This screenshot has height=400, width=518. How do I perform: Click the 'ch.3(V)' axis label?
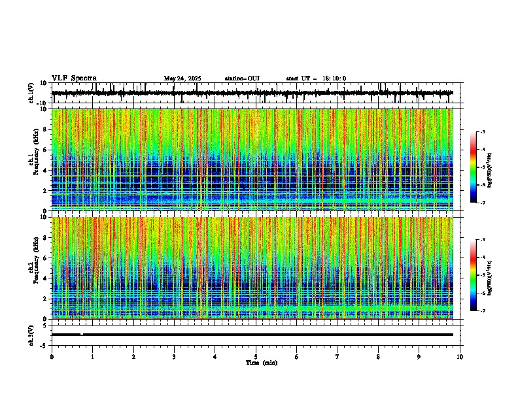click(x=31, y=336)
